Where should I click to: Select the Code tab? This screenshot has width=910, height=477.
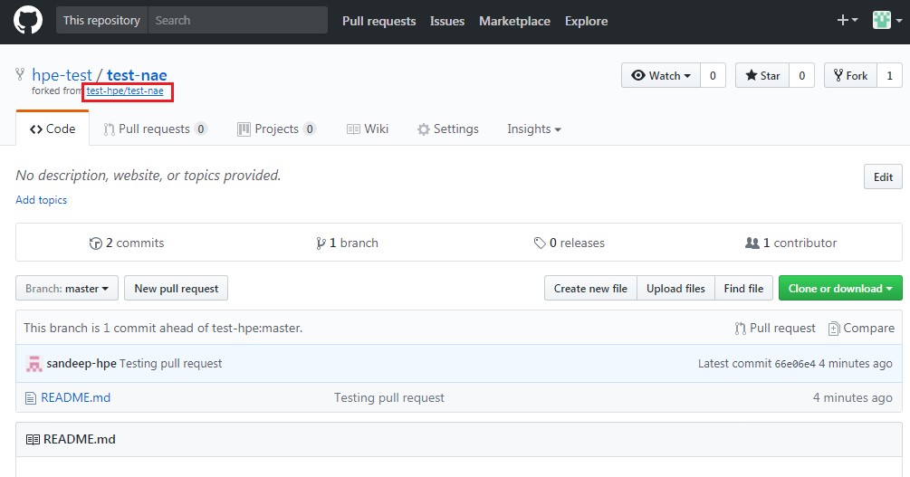tap(53, 129)
